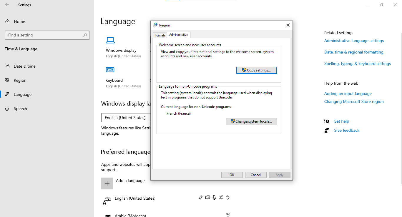Viewport: 402px width, 217px height.
Task: Open Windows display language dropdown
Action: pos(126,118)
